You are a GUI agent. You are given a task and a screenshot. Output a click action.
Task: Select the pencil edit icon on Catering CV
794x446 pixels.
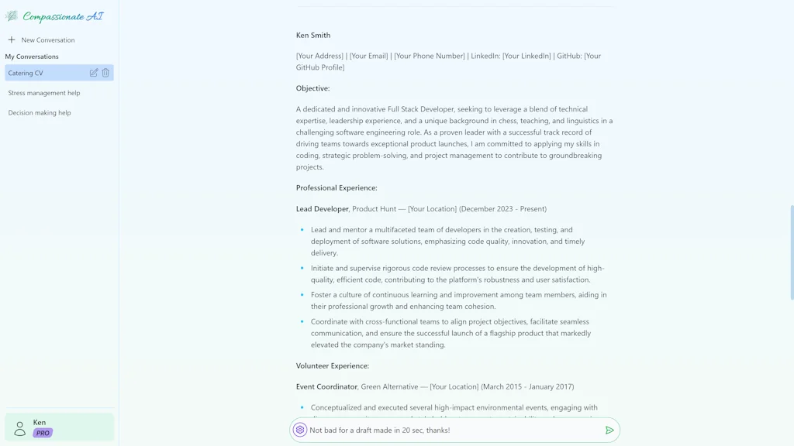point(94,72)
